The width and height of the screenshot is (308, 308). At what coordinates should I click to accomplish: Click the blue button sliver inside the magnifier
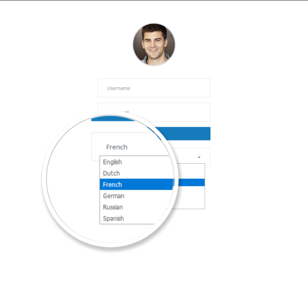coord(113,119)
